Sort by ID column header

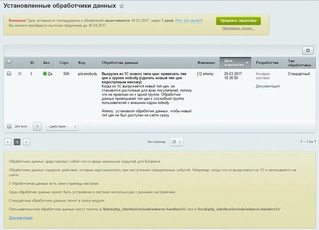coord(32,62)
